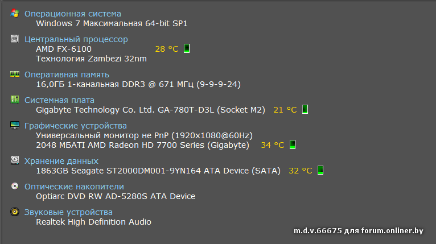Click the speaker icon for Звуковые устройства
The width and height of the screenshot is (436, 244).
[x=15, y=212]
